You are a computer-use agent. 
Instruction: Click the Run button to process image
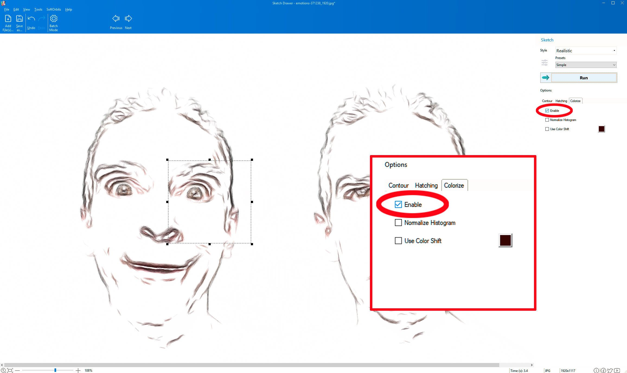(583, 78)
